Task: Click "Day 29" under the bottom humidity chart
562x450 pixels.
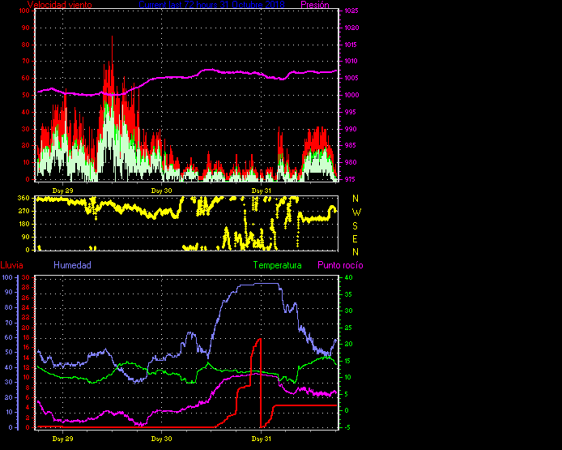Action: pyautogui.click(x=62, y=439)
